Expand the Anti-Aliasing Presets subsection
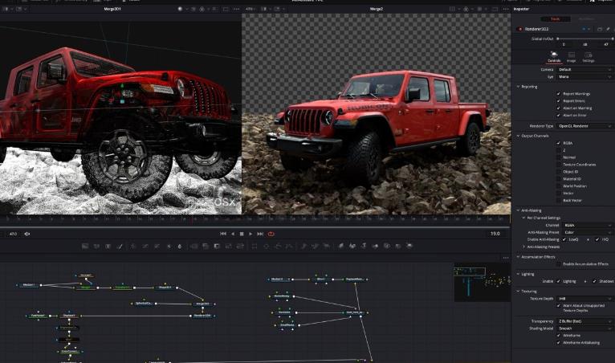This screenshot has width=615, height=363. click(x=524, y=247)
